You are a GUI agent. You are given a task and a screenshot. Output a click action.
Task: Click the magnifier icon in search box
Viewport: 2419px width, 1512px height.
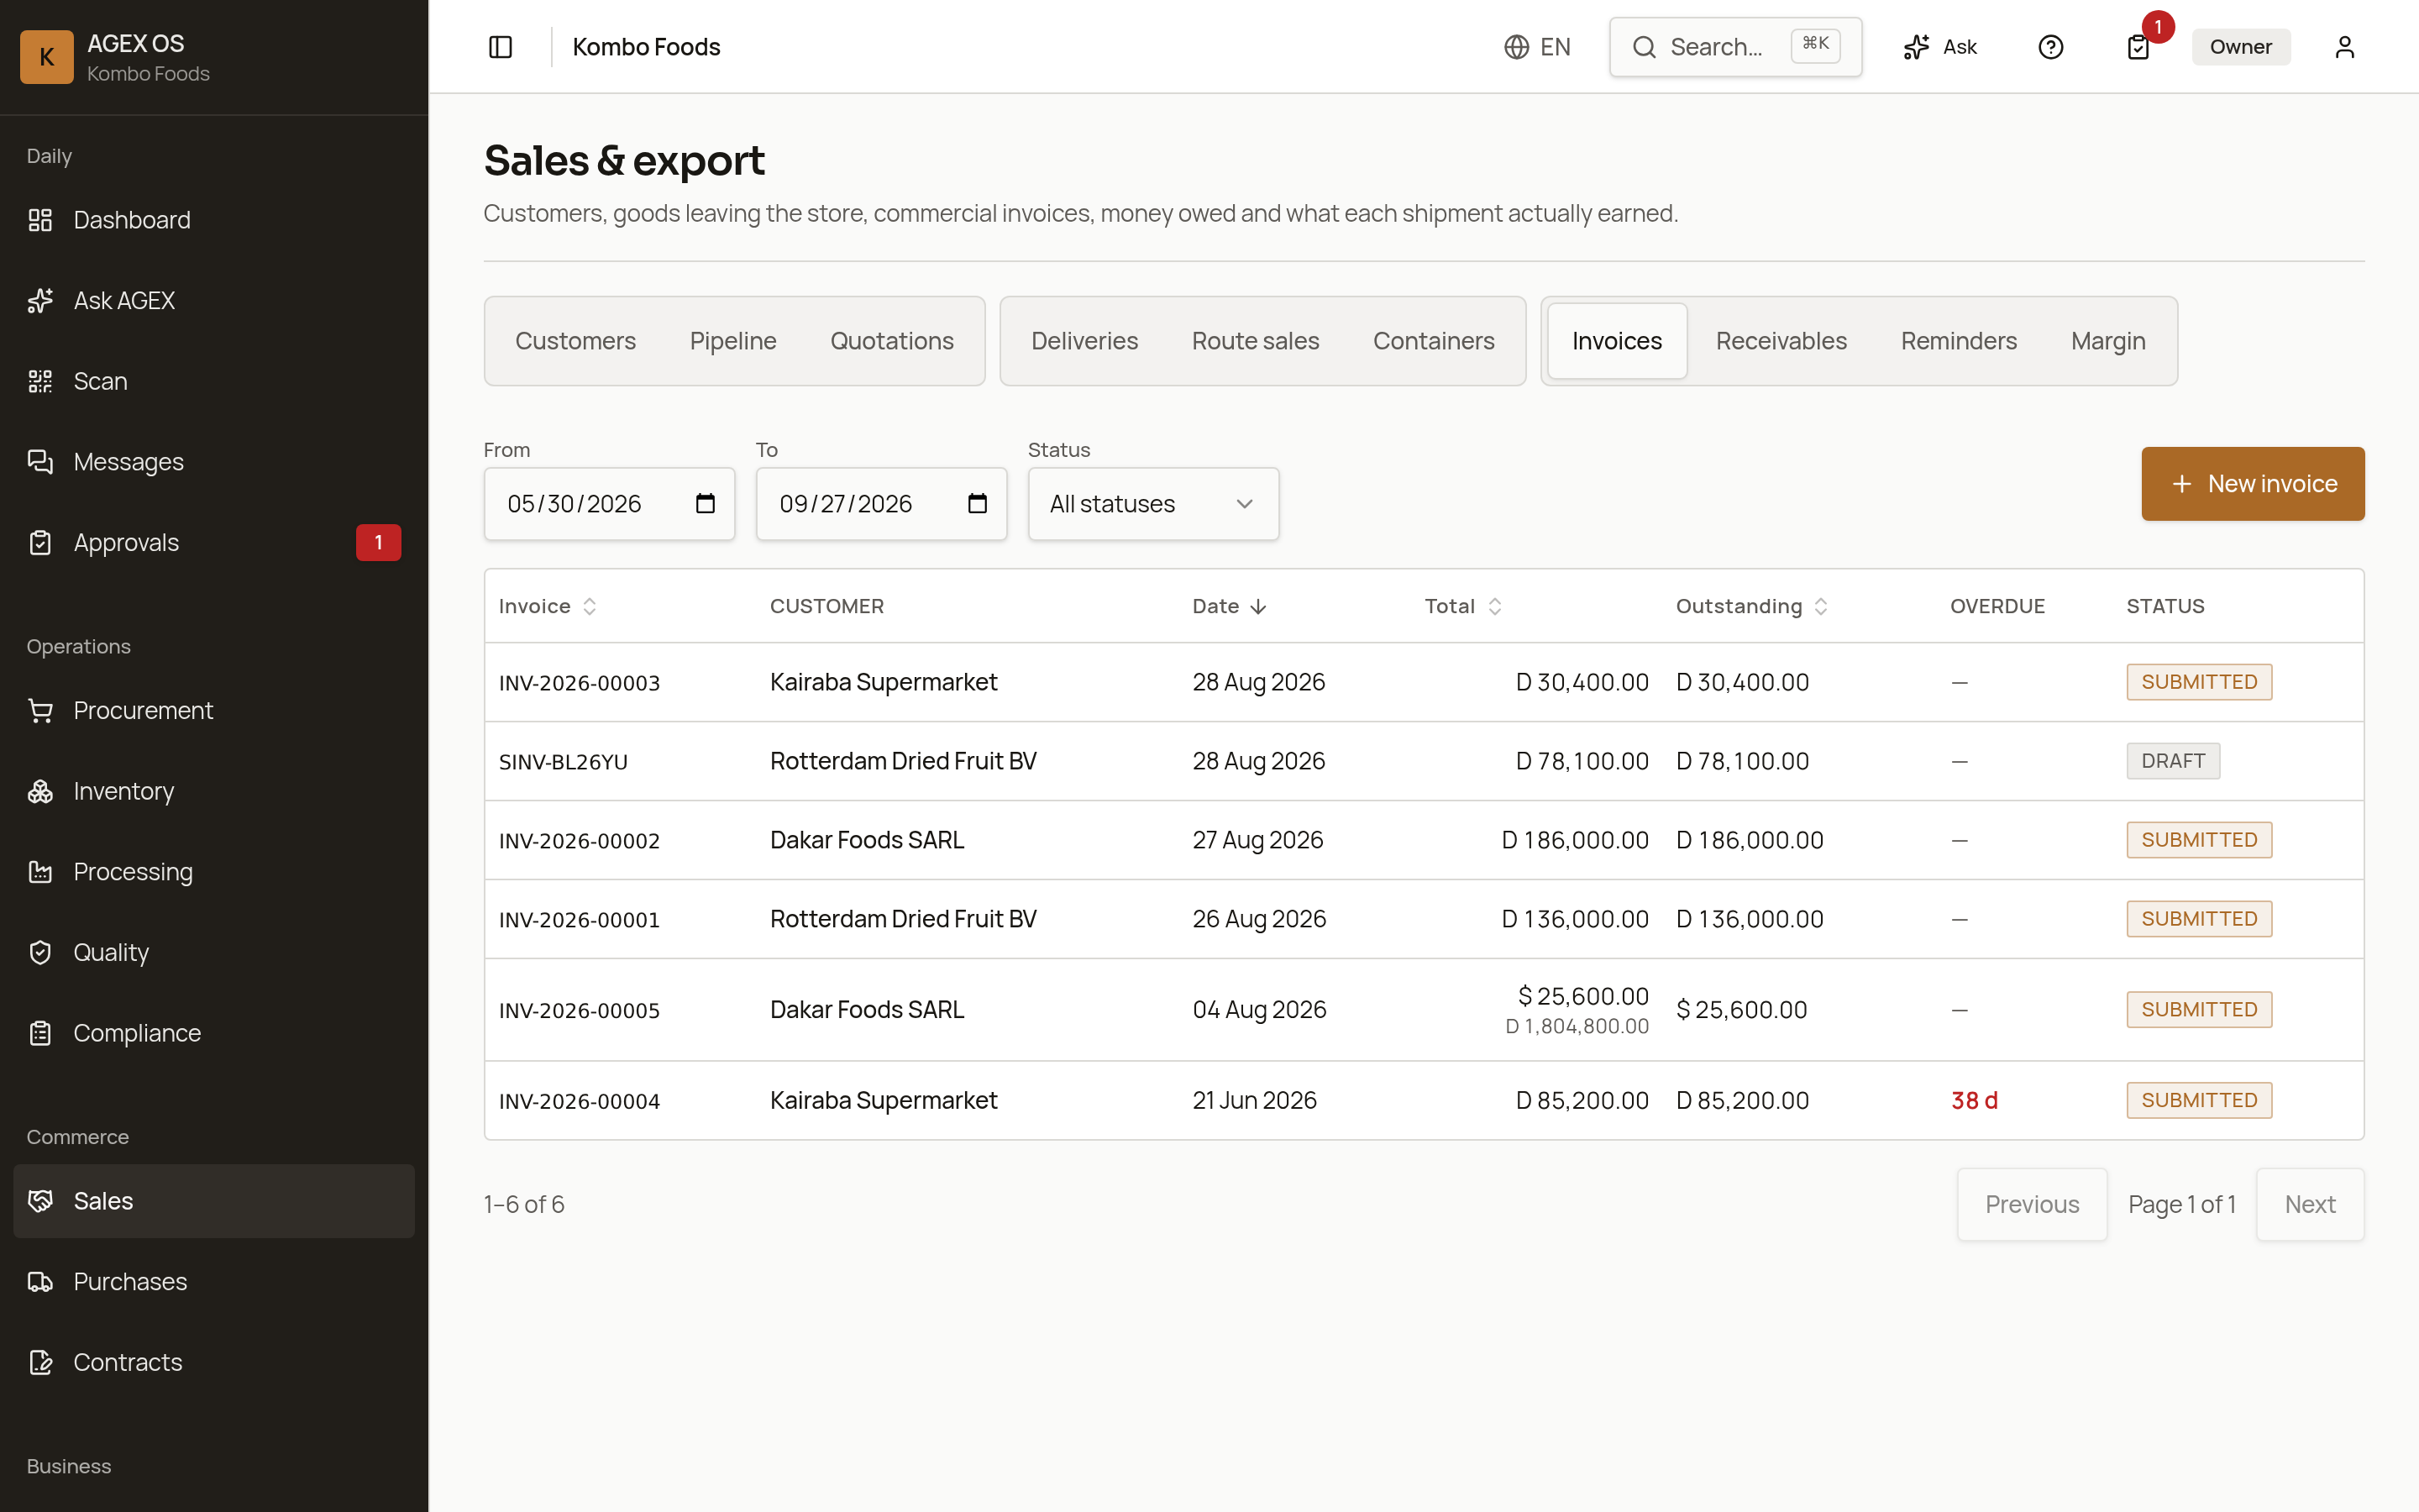point(1645,47)
